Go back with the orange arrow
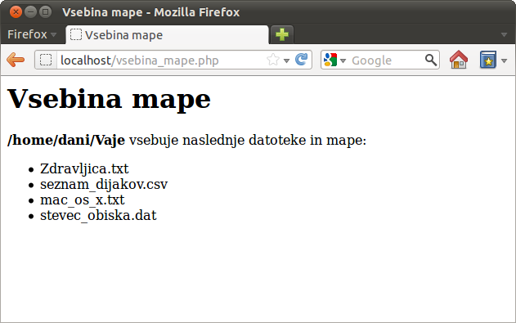Screen dimensions: 516x323 16,61
